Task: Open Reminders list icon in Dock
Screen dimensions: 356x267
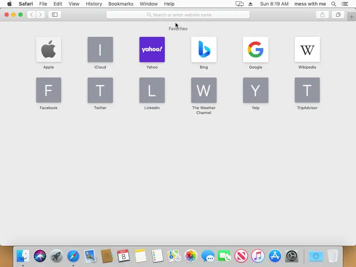Action: click(157, 256)
